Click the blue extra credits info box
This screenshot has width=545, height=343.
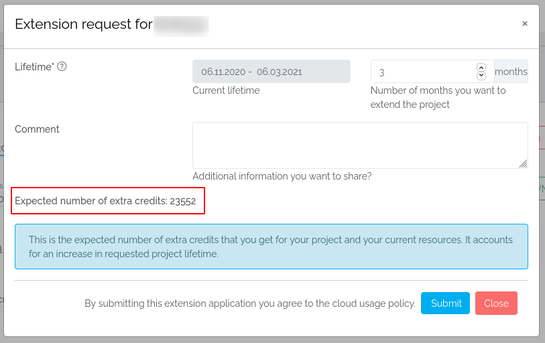tap(271, 247)
